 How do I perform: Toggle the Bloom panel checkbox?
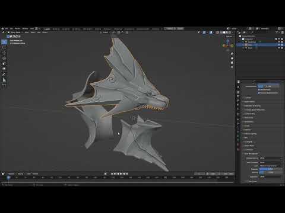pos(245,98)
